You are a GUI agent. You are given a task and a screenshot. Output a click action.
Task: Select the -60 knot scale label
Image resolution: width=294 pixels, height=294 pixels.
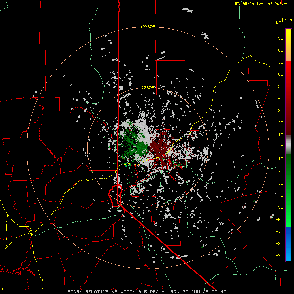pos(279,220)
